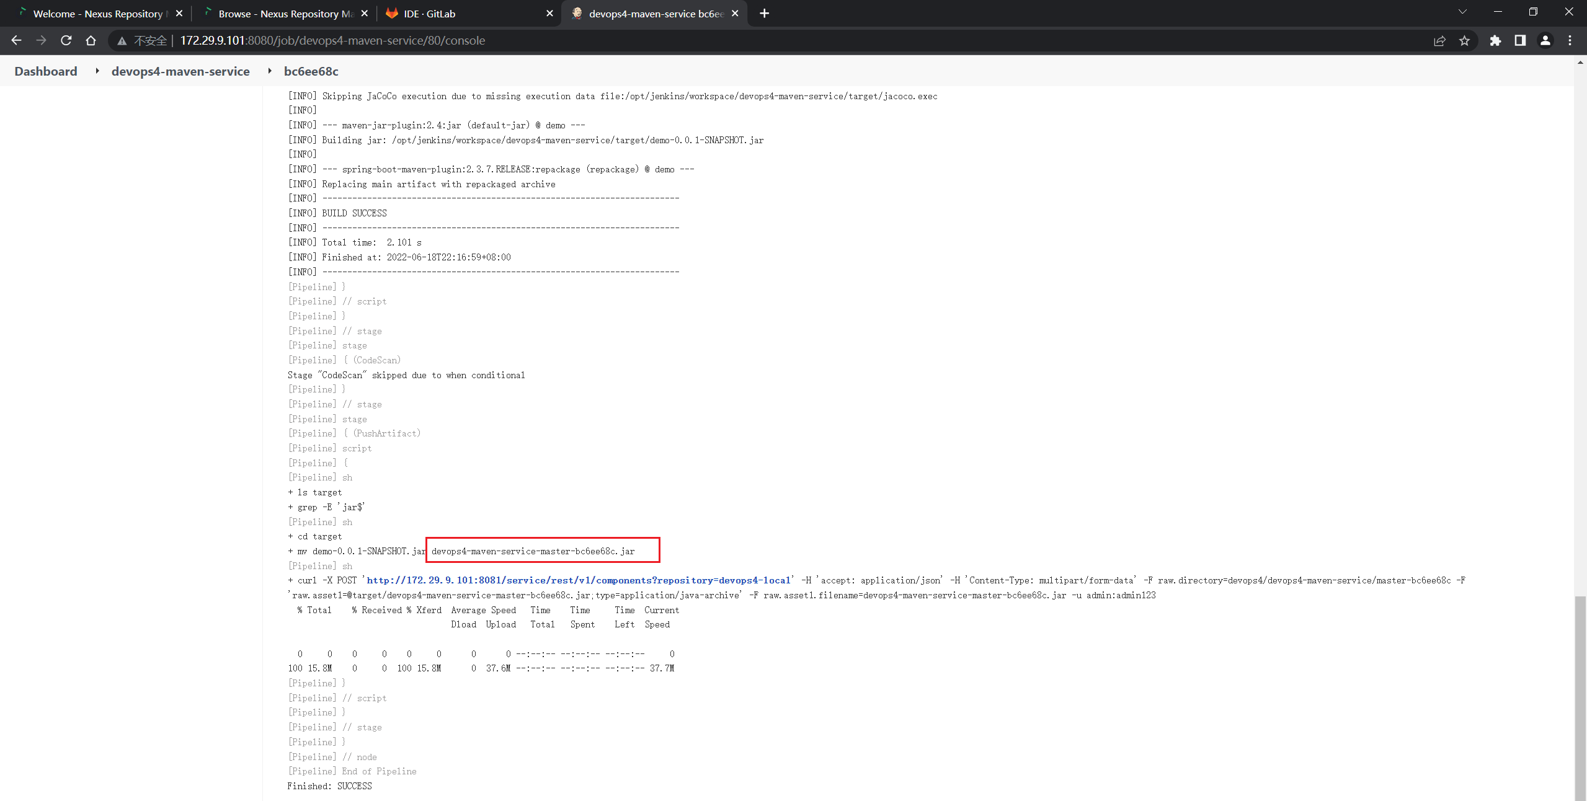Select the devops4-maven-service bc6ee tab
The width and height of the screenshot is (1587, 801).
pyautogui.click(x=654, y=13)
